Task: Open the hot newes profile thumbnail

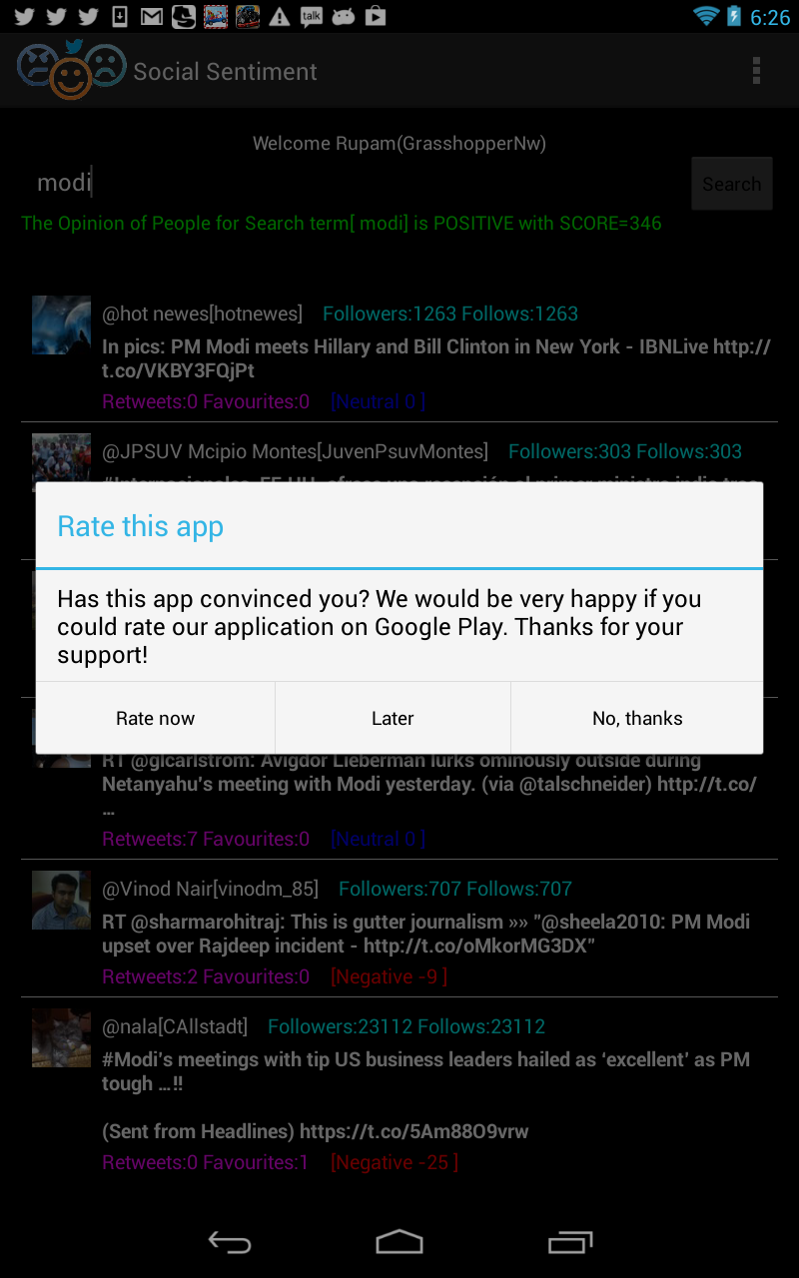Action: tap(61, 324)
